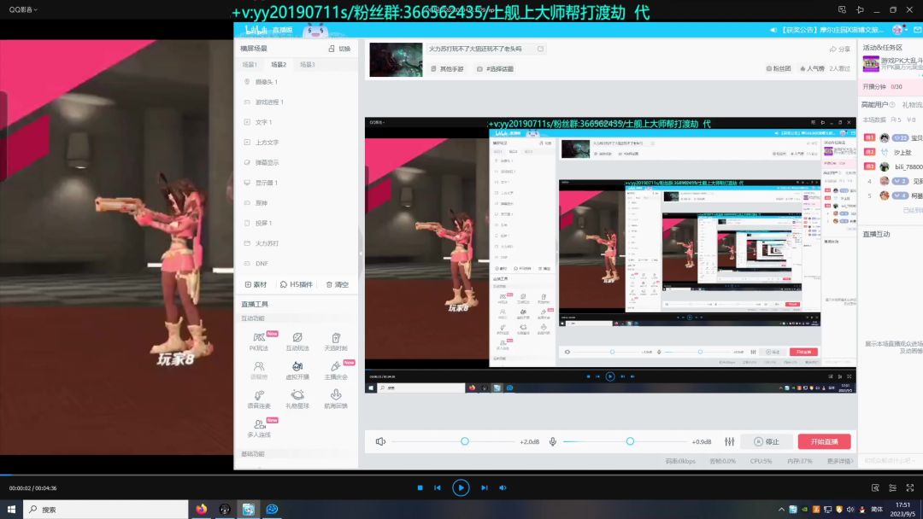This screenshot has width=923, height=519.
Task: Click the QQ影音 next track button
Action: (485, 488)
